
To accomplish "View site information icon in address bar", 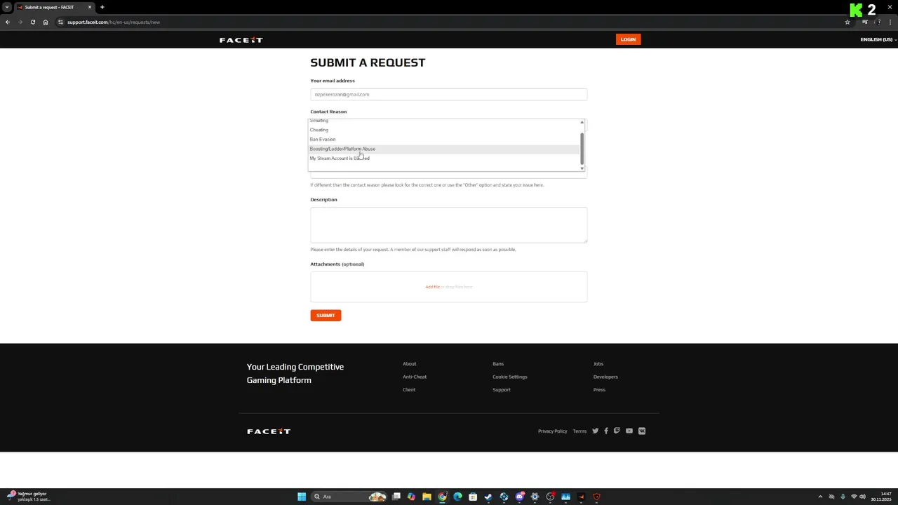I will point(60,22).
